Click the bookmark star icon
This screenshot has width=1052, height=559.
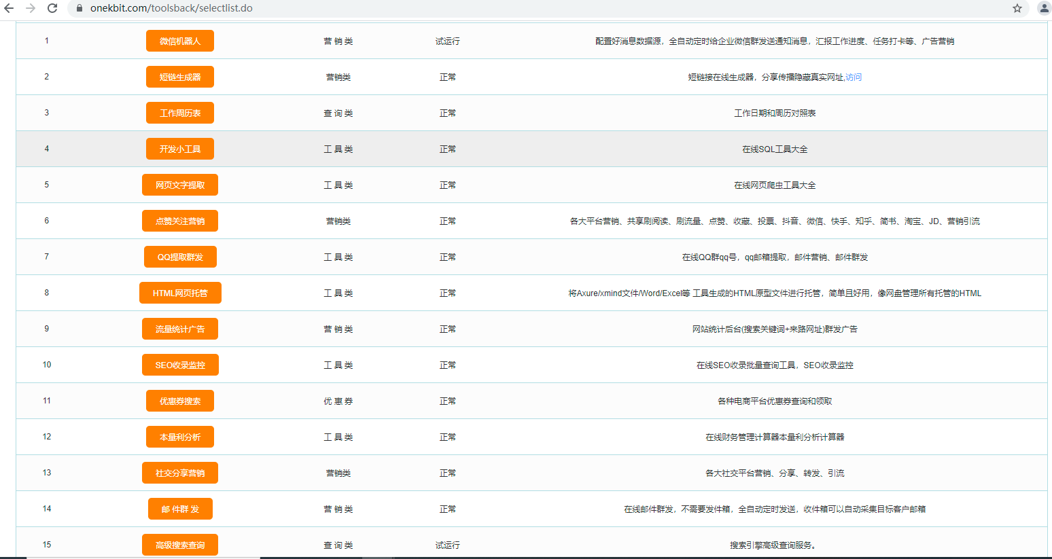point(1017,9)
